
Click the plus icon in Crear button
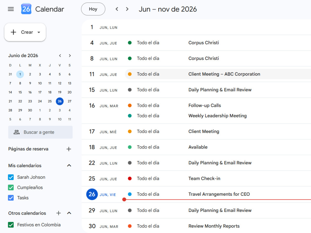click(x=13, y=32)
